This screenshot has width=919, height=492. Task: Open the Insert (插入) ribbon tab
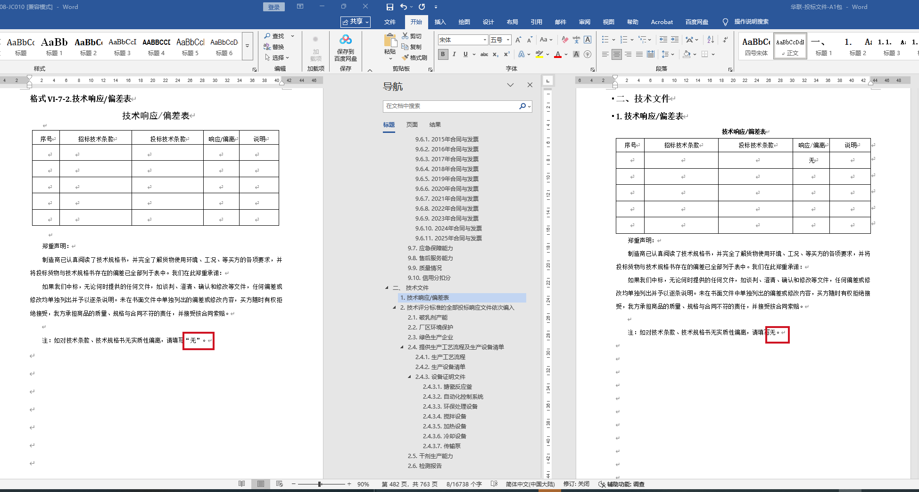(440, 22)
